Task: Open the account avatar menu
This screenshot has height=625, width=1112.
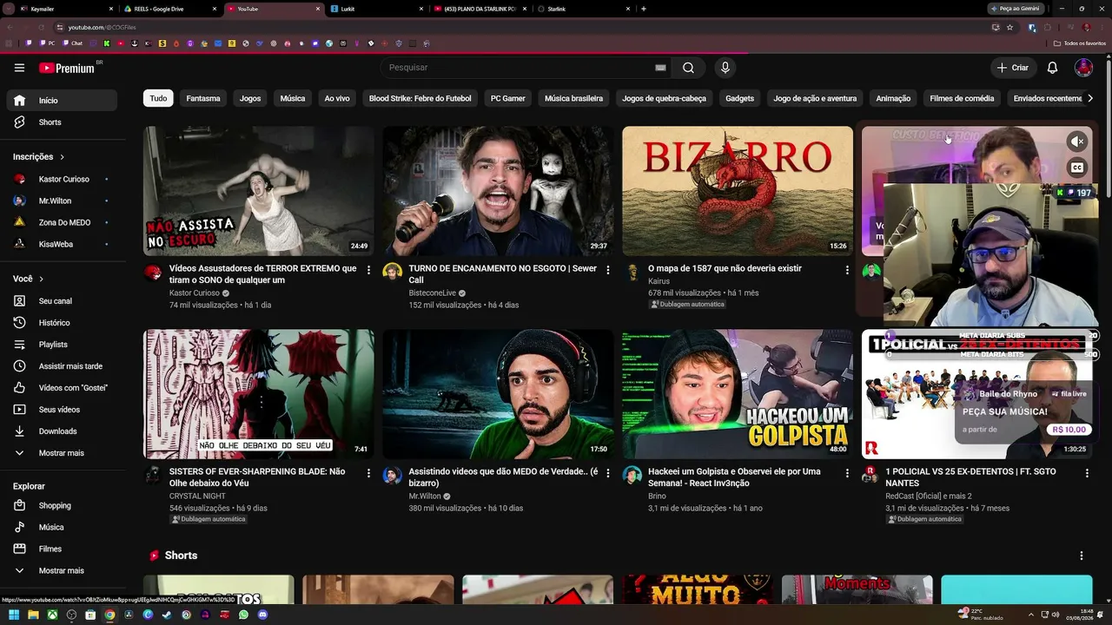Action: [x=1083, y=68]
